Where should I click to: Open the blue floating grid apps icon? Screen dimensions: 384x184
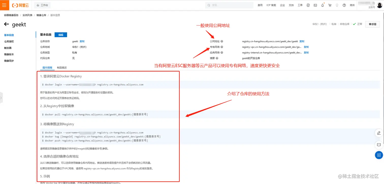pyautogui.click(x=379, y=155)
